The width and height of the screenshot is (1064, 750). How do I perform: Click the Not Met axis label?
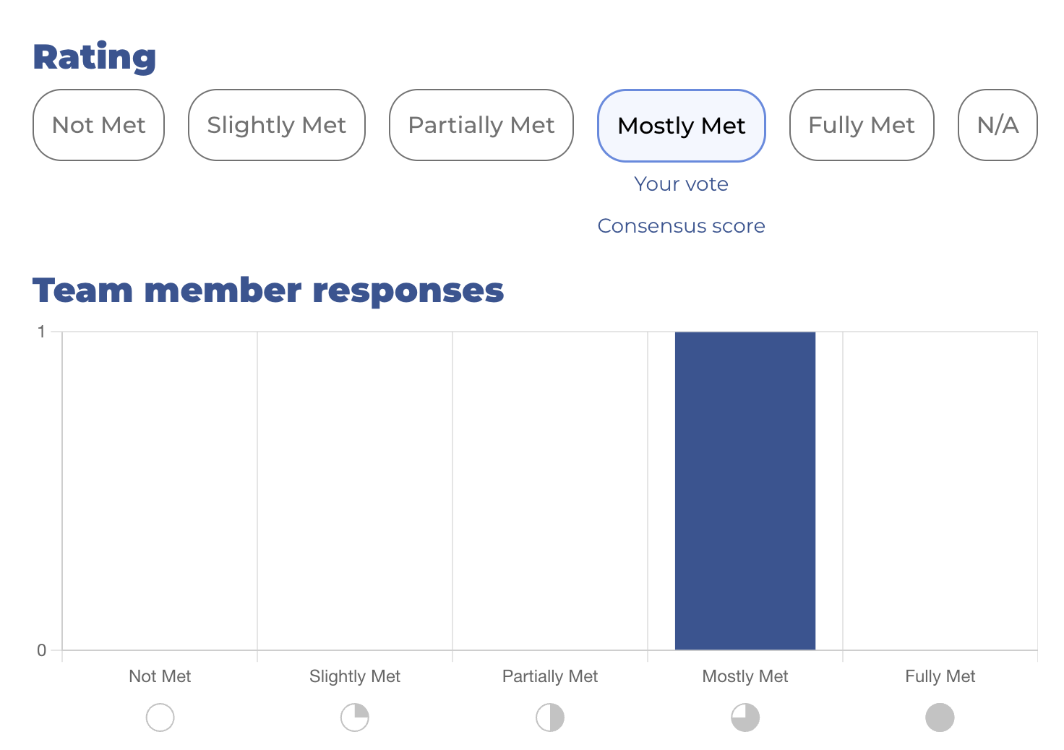click(160, 676)
